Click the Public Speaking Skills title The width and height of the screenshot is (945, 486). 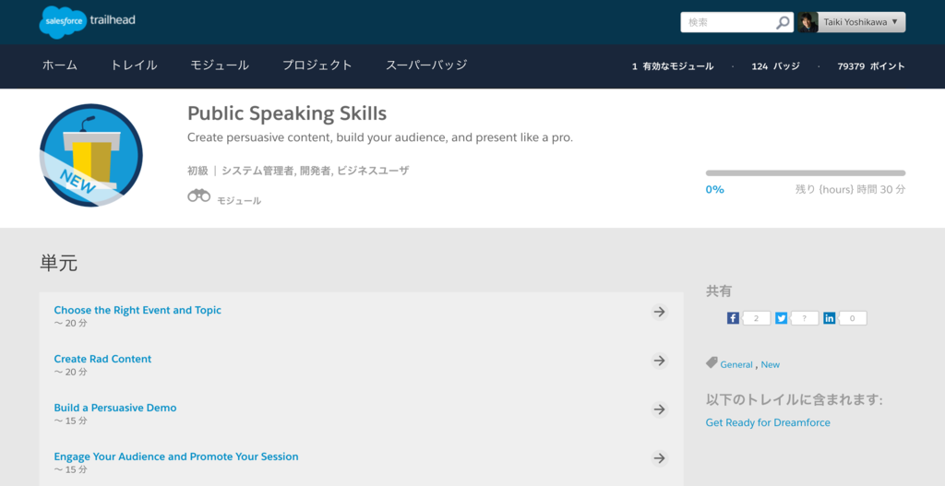click(x=287, y=113)
